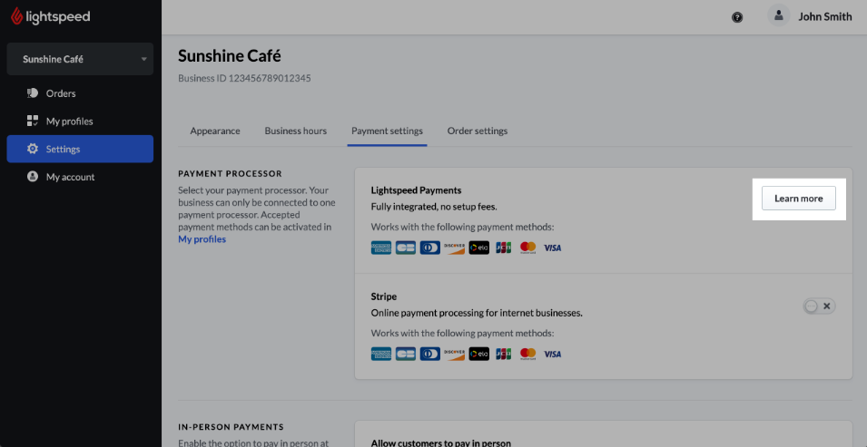The height and width of the screenshot is (447, 867).
Task: Enable the Stripe payment processor toggle
Action: [x=819, y=306]
